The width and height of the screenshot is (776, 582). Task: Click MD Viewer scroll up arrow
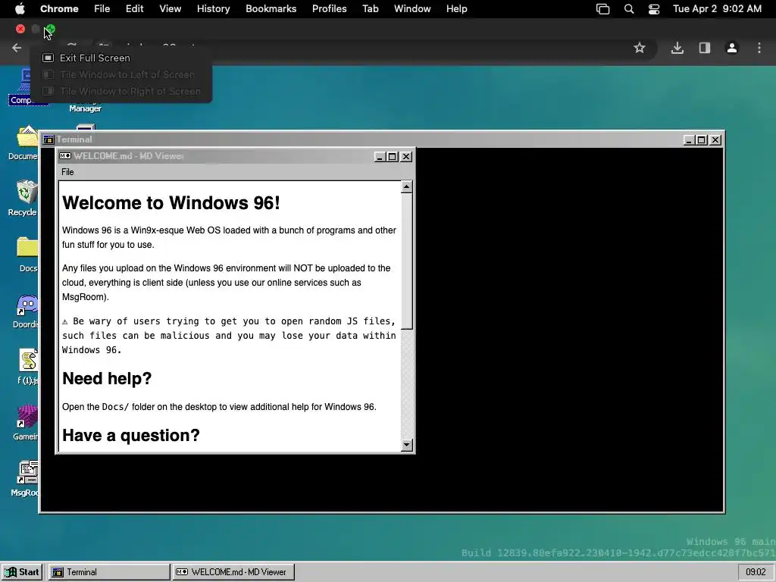coord(407,186)
